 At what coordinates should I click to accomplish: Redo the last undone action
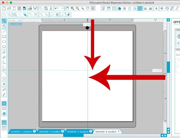(x=61, y=8)
